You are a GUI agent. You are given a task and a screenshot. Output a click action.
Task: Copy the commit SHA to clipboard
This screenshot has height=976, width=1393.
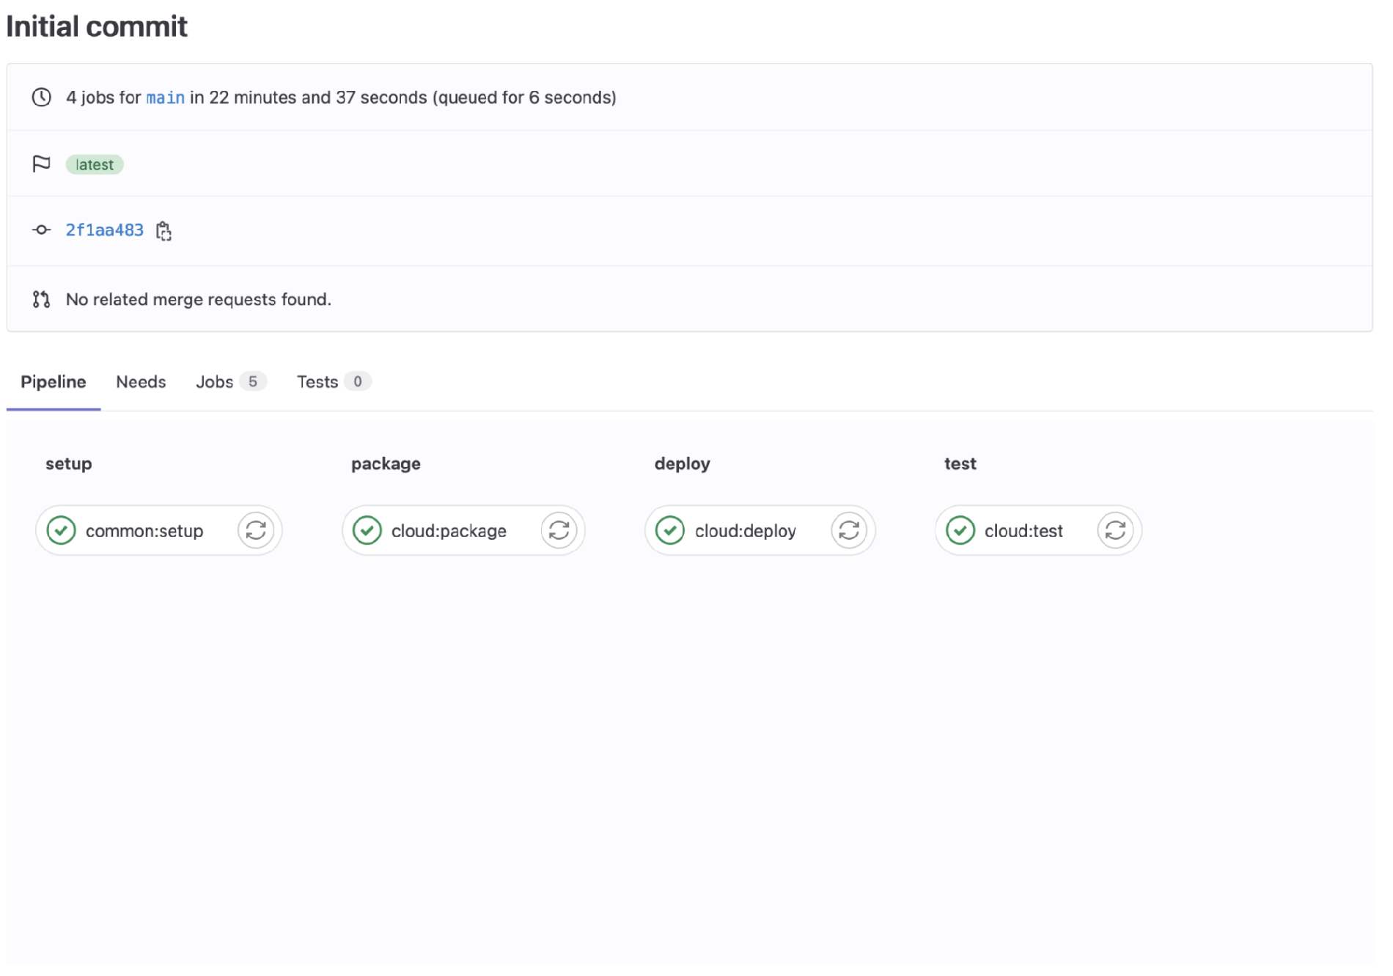click(x=164, y=230)
